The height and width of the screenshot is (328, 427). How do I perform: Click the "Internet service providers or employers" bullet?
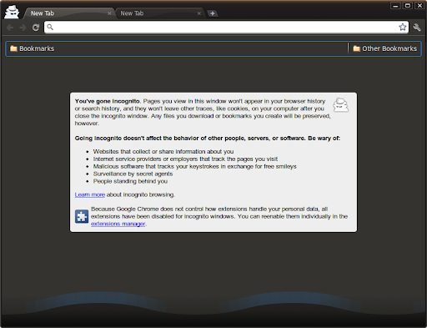tap(185, 159)
